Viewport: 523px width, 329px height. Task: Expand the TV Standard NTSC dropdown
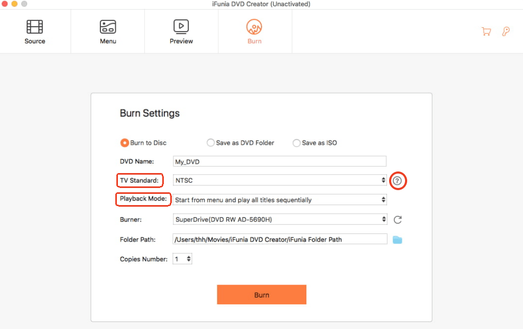click(280, 181)
